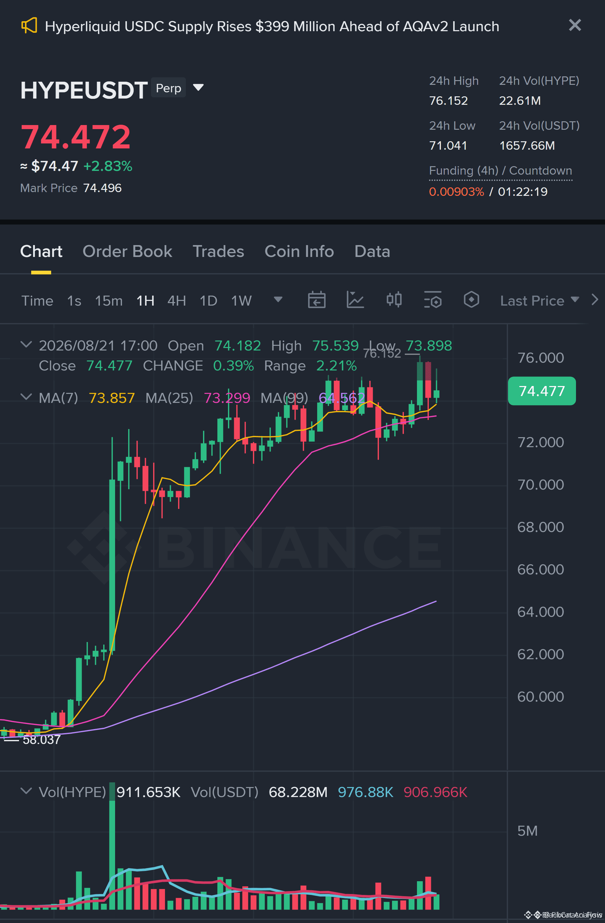
Task: Tap the tallest green volume bar
Action: [x=112, y=846]
